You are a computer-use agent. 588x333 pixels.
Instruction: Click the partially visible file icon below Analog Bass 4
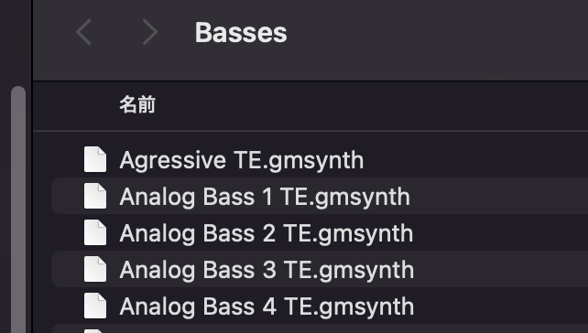[95, 331]
